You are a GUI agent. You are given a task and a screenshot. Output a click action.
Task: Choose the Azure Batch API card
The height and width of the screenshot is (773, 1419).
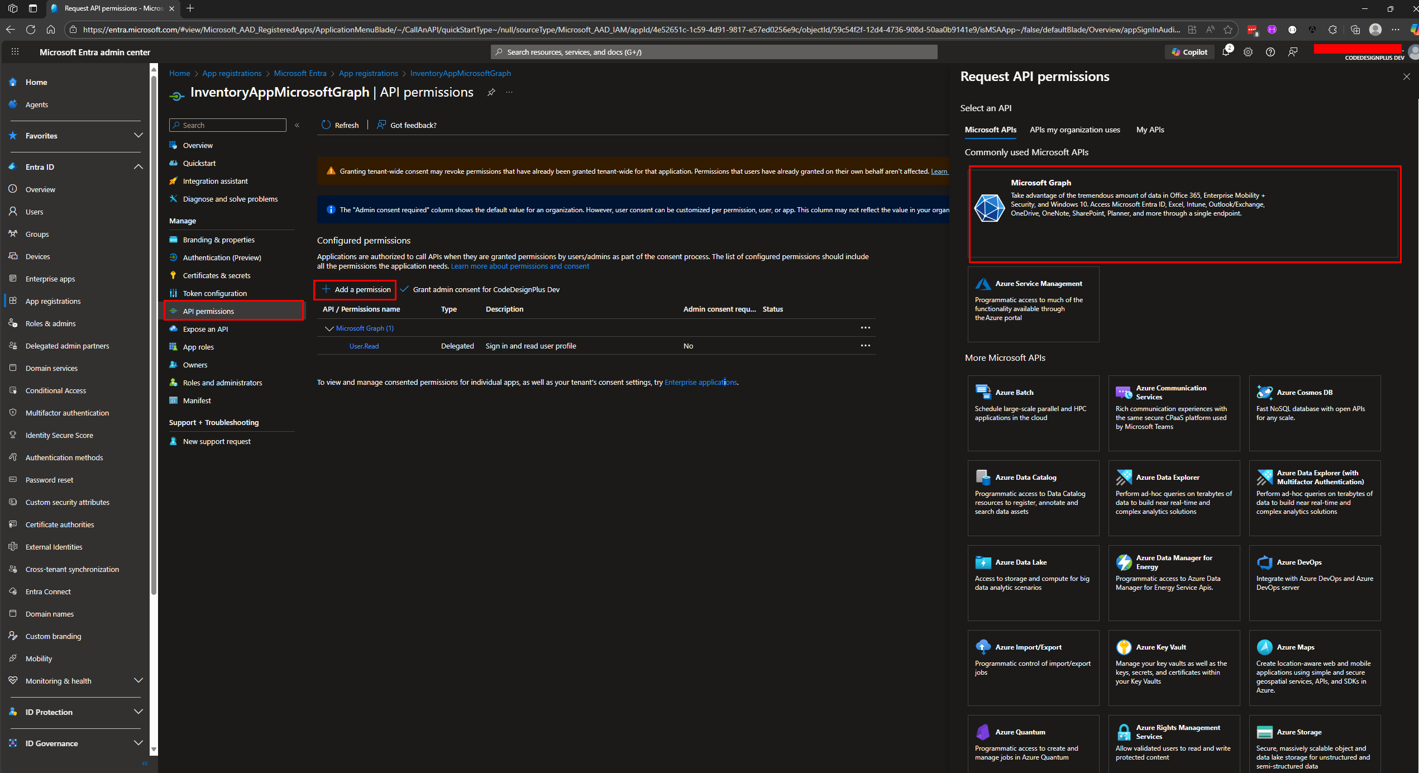1033,413
